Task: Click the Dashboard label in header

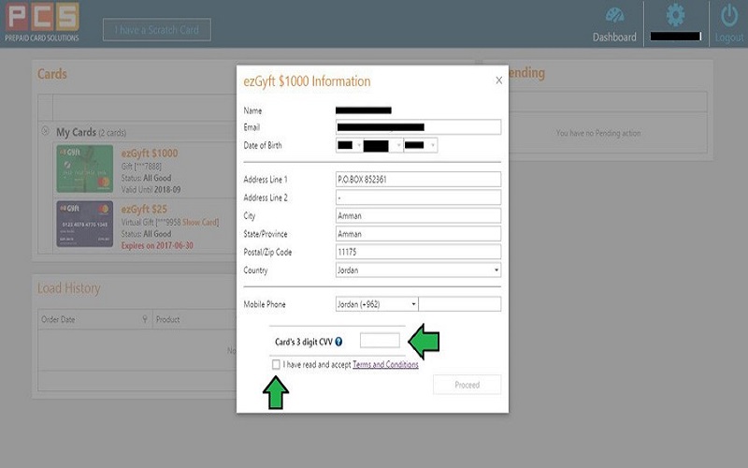Action: click(x=614, y=37)
